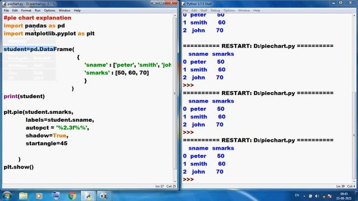Click Python Shell window title icon
The width and height of the screenshot is (358, 201).
184,4
